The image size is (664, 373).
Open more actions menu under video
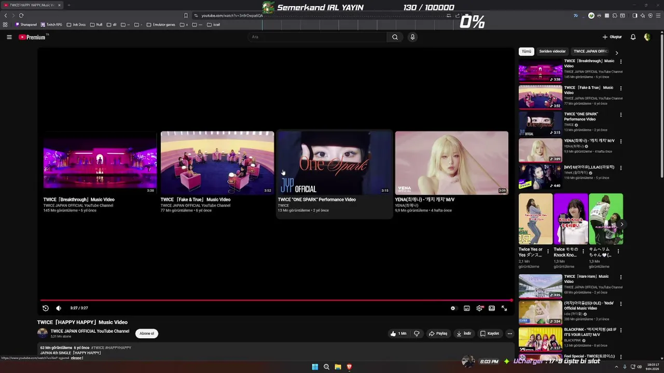pyautogui.click(x=510, y=334)
